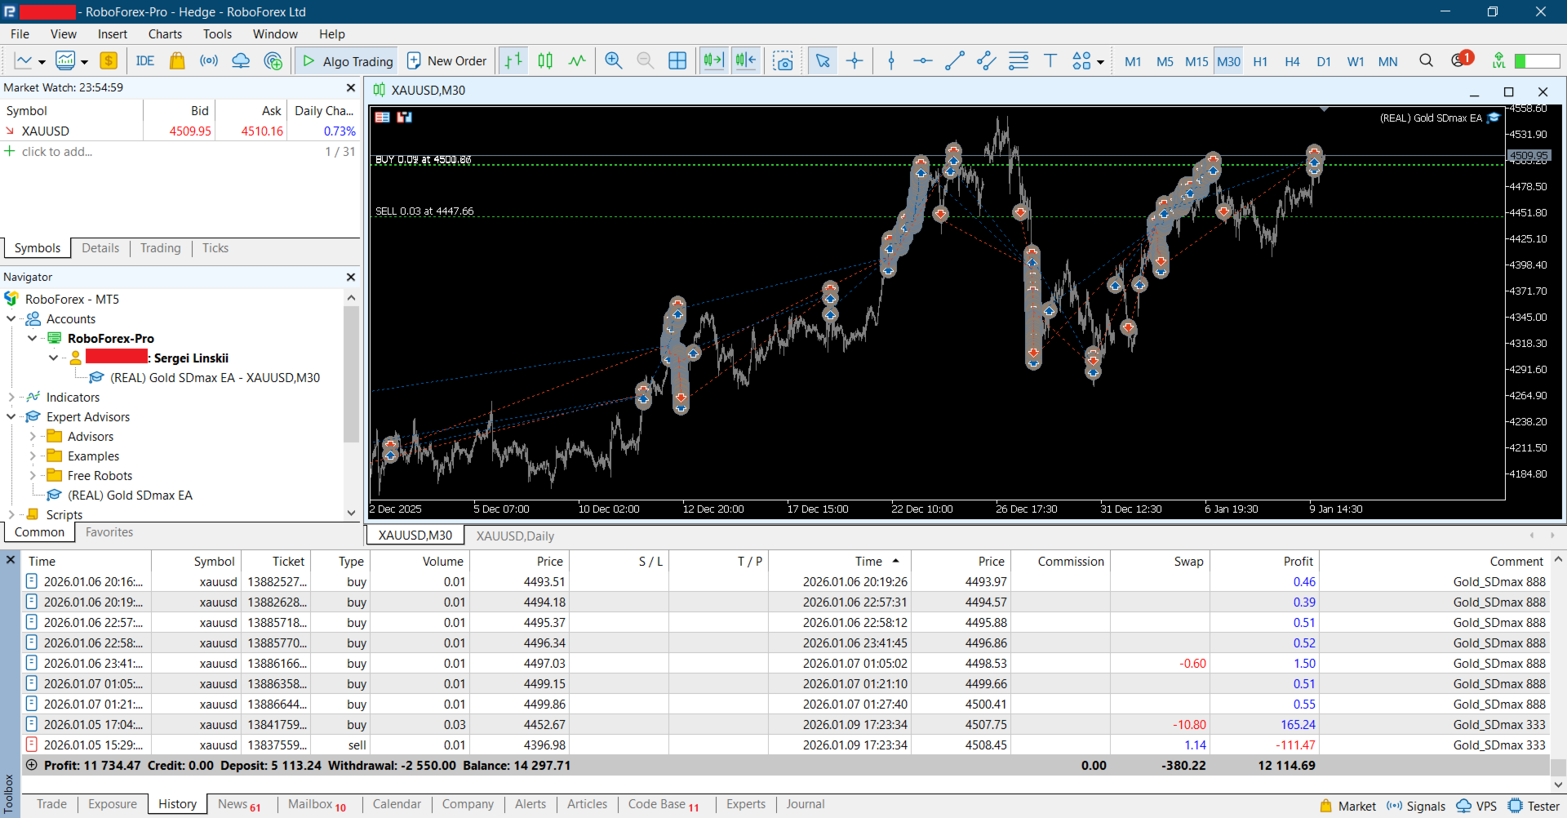Click the connection level progress bar

[1537, 61]
